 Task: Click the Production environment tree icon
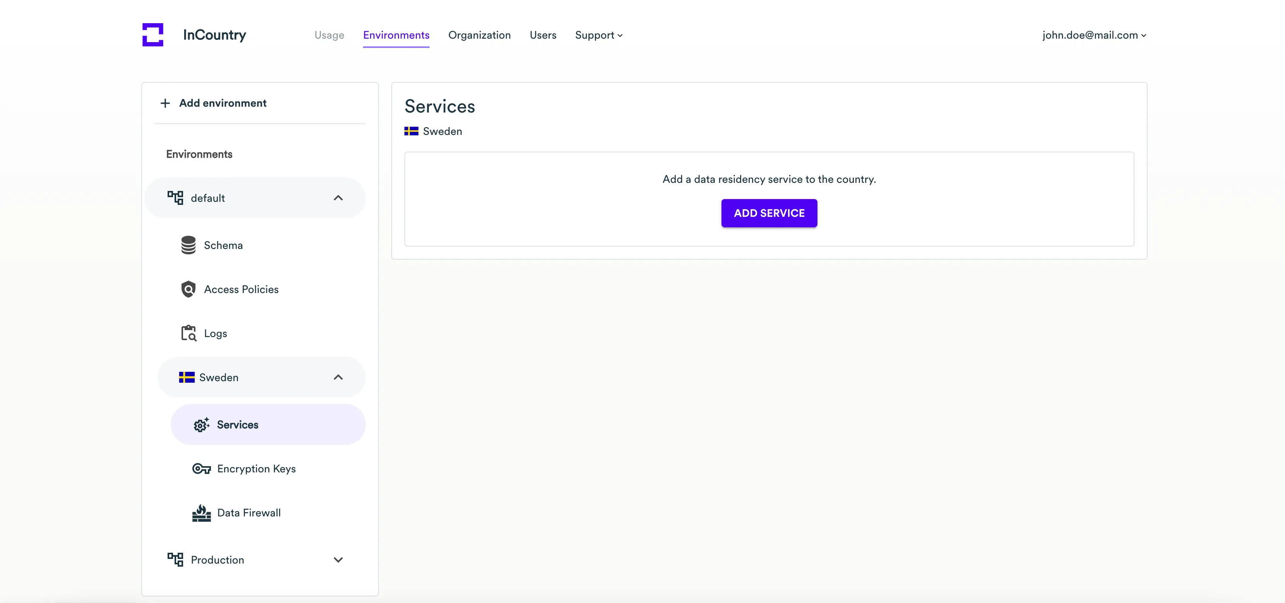click(175, 560)
